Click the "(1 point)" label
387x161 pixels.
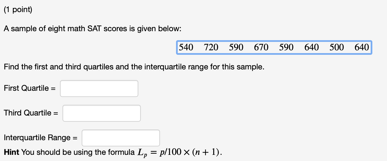18,10
